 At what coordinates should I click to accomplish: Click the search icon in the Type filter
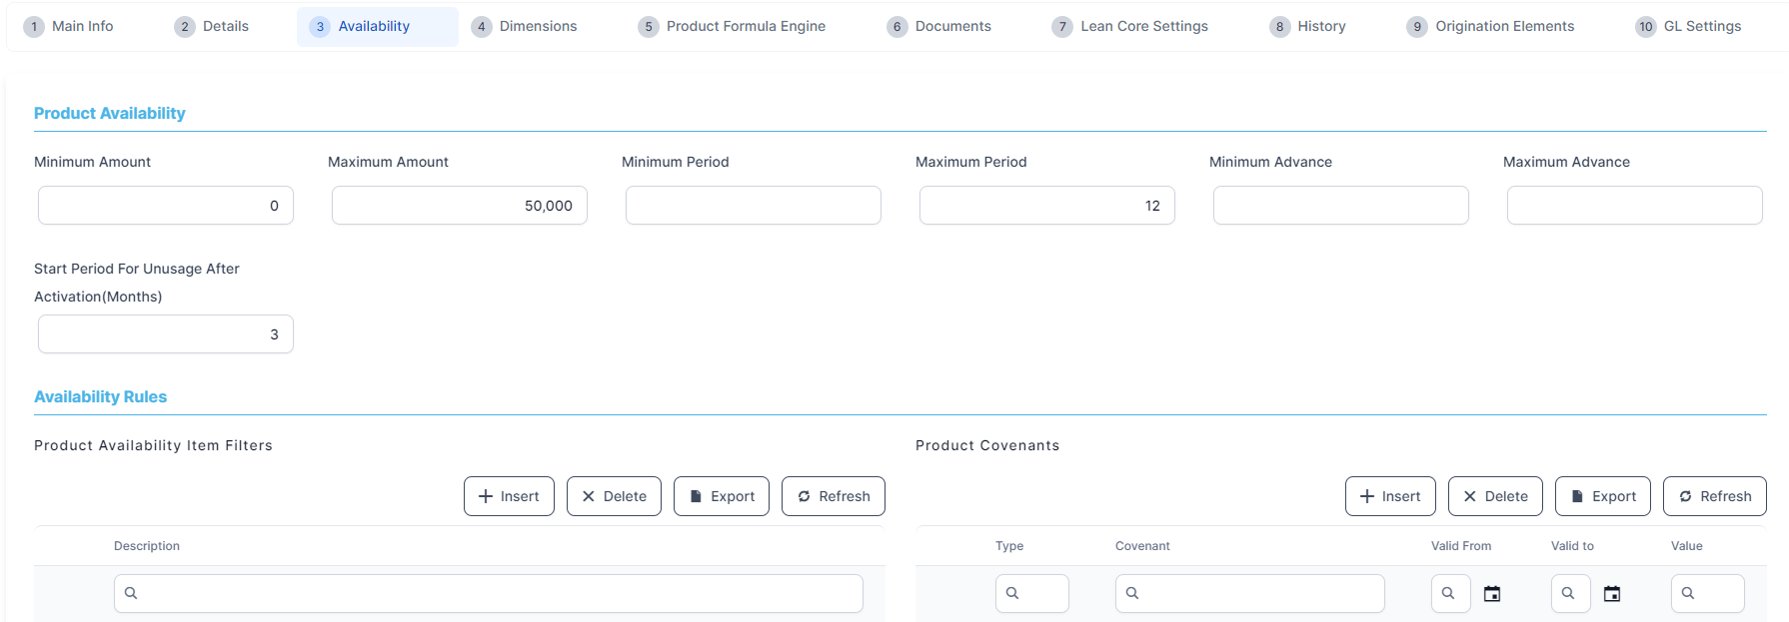(x=1012, y=593)
